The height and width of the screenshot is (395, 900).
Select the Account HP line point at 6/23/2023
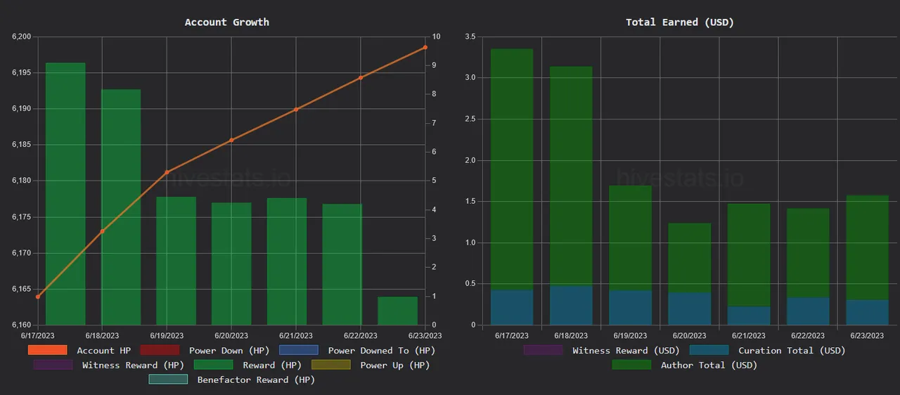click(425, 47)
